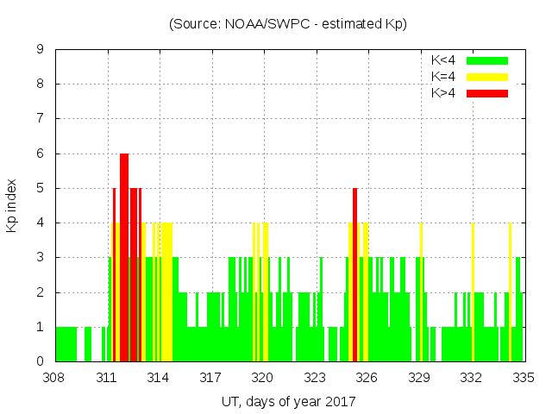Click the y-axis tick label 7
This screenshot has width=552, height=414.
point(41,119)
